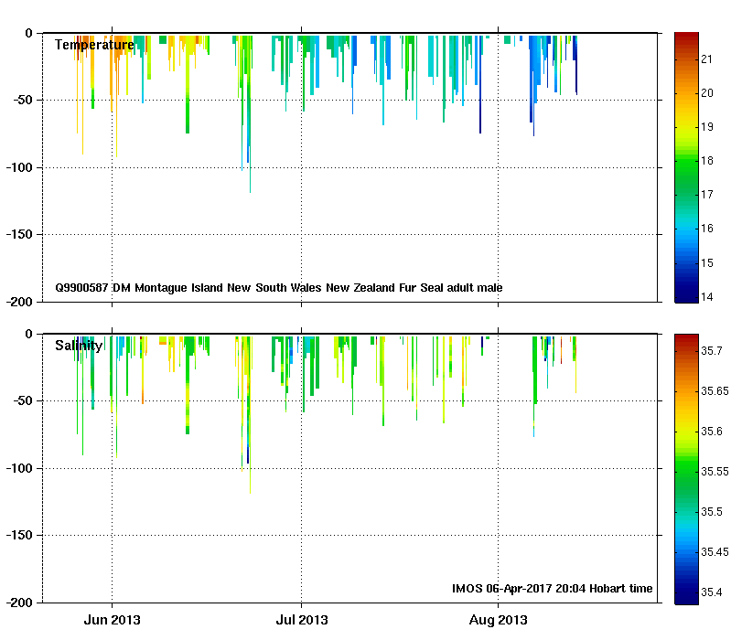Pick the dark blue bottom of the temperature colorbar
The image size is (731, 640).
coord(687,296)
